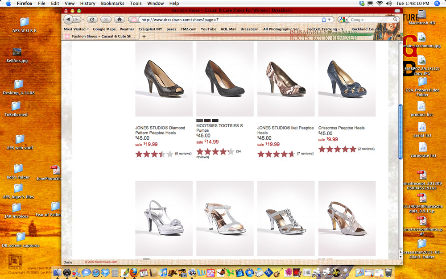Open Spotlight search in menu bar
The image size is (446, 279).
437,4
